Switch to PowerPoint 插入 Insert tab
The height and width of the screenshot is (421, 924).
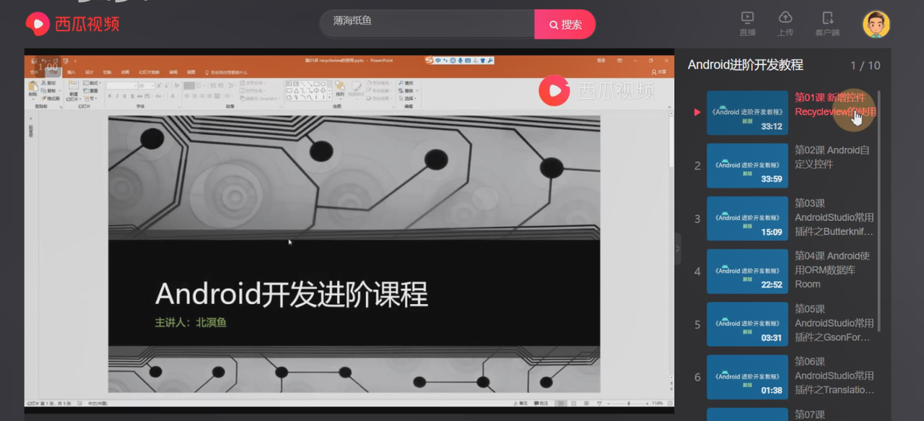click(71, 72)
